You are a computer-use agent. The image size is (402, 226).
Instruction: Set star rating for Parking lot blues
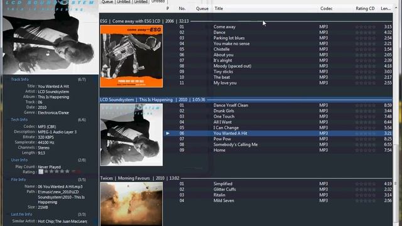(x=366, y=38)
